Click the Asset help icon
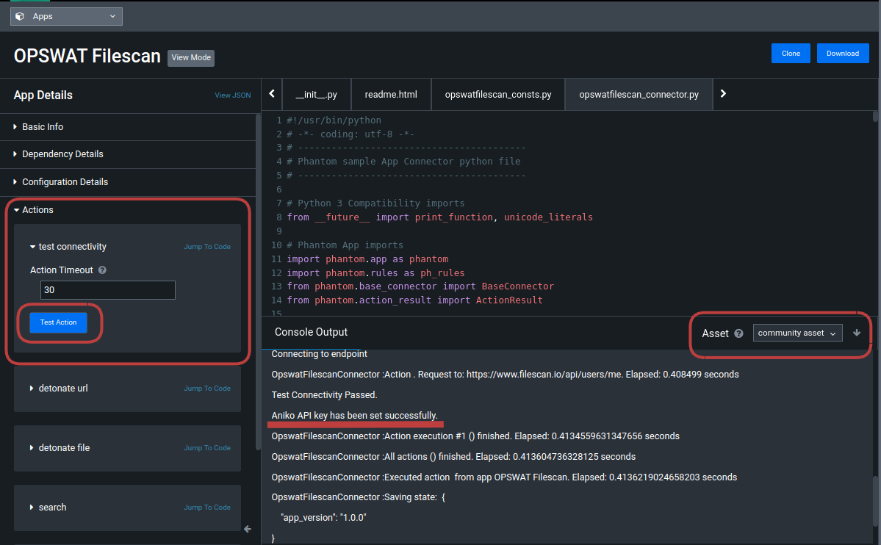 click(x=738, y=333)
